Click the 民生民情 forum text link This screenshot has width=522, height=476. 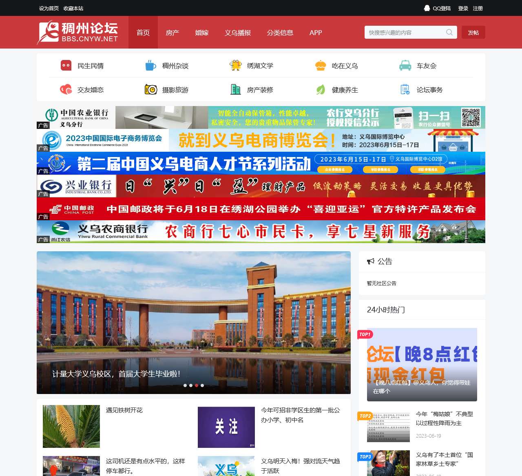point(91,66)
